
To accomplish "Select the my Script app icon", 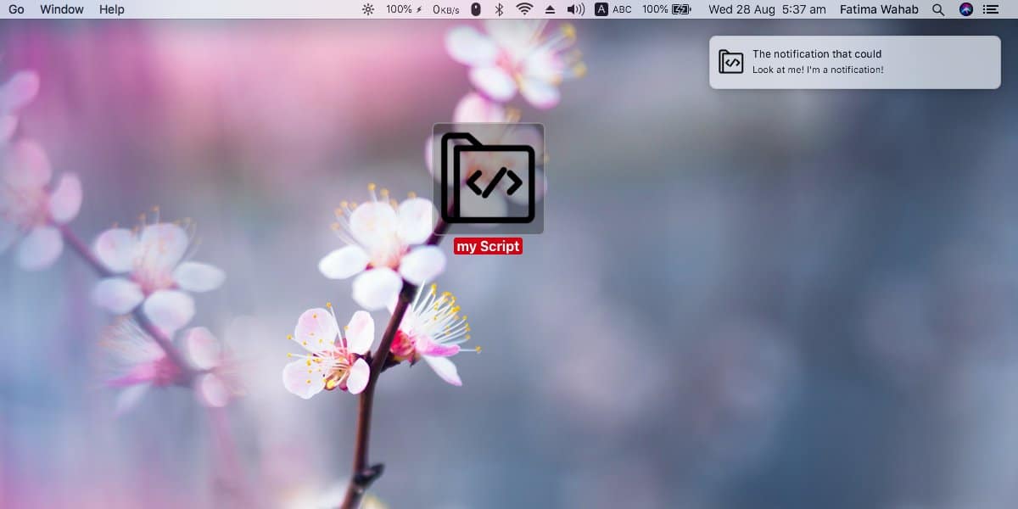I will tap(489, 178).
